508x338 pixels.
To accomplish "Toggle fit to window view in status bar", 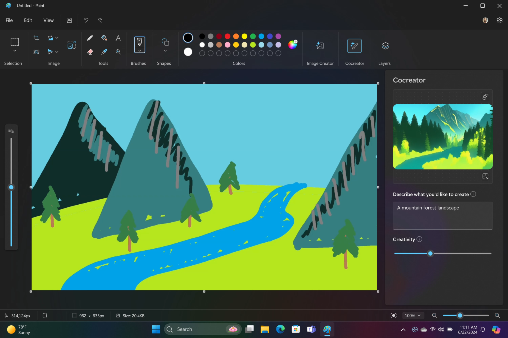I will [393, 316].
